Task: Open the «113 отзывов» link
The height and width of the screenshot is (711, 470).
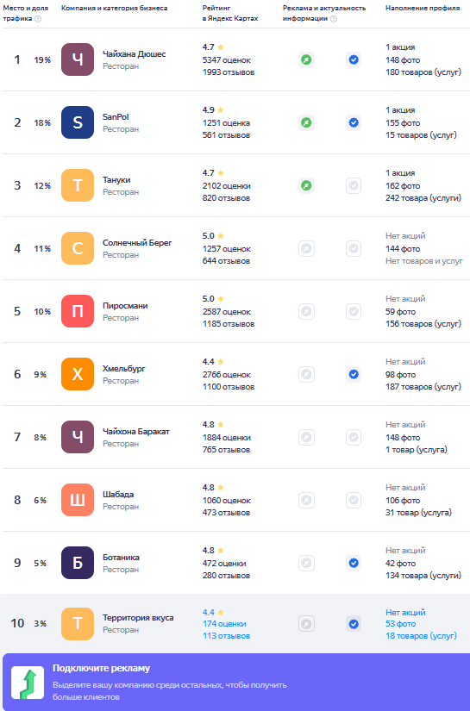Action: [x=226, y=636]
